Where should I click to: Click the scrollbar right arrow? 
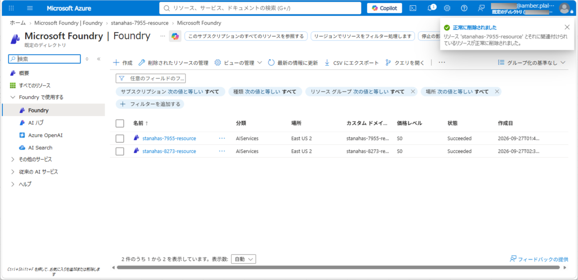point(565,268)
